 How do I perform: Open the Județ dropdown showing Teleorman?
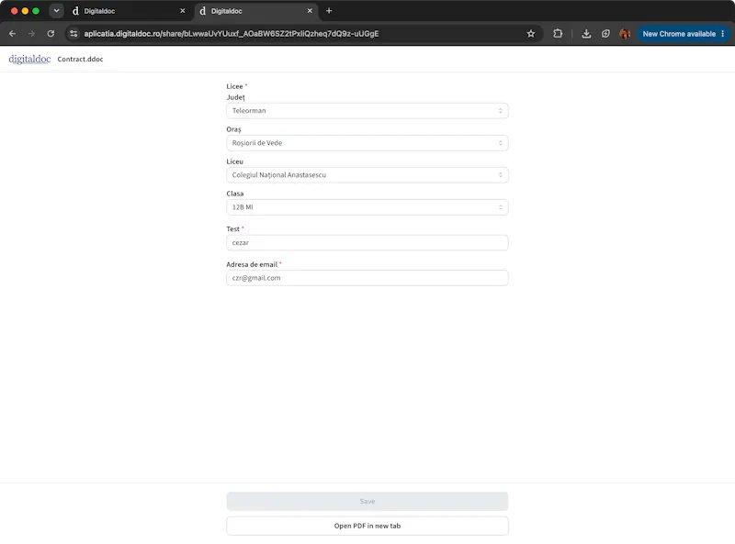coord(367,110)
